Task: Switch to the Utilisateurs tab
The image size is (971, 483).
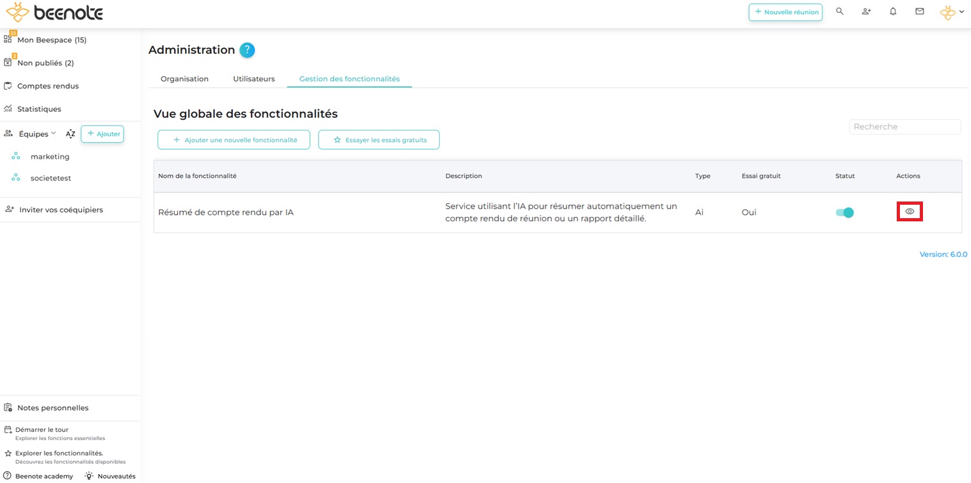Action: click(x=253, y=79)
